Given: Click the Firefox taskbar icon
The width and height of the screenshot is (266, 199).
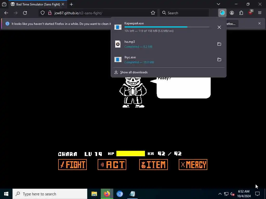Looking at the screenshot, I should (x=107, y=194).
